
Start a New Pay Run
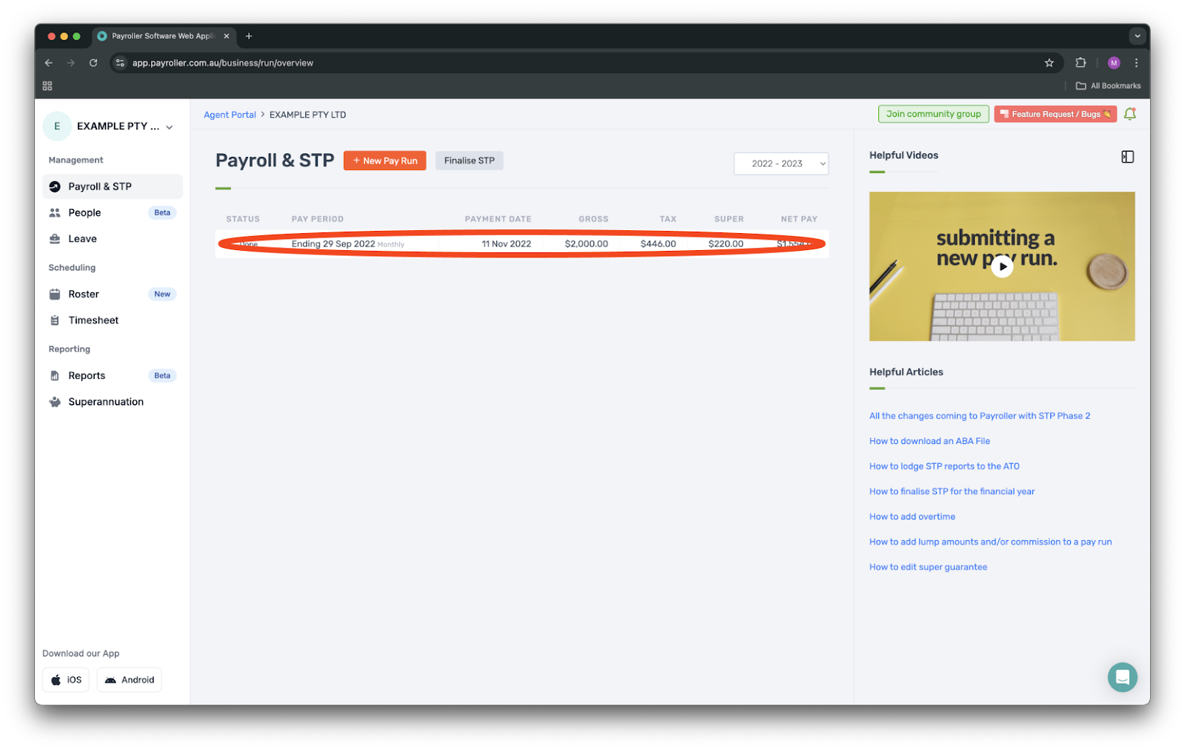[384, 161]
